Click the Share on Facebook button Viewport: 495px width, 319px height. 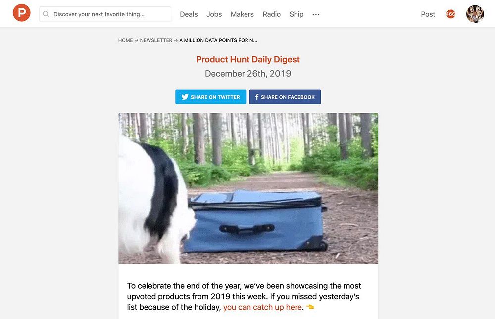[x=285, y=97]
